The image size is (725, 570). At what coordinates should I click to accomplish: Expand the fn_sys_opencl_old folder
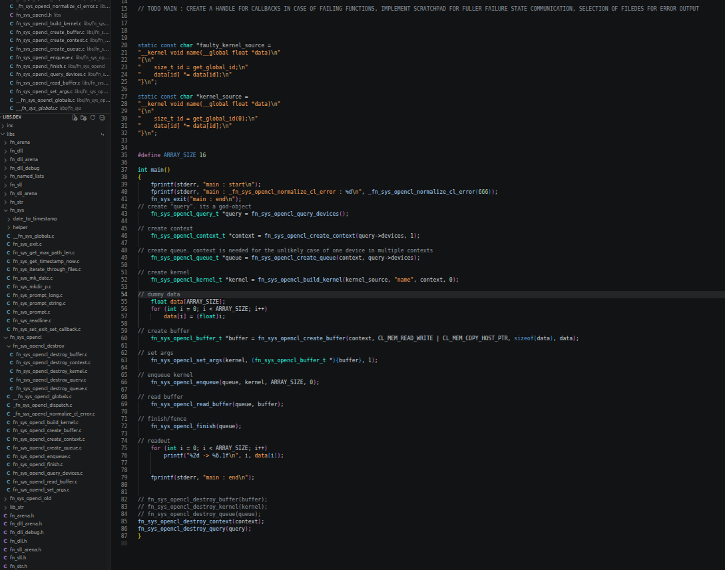(31, 498)
